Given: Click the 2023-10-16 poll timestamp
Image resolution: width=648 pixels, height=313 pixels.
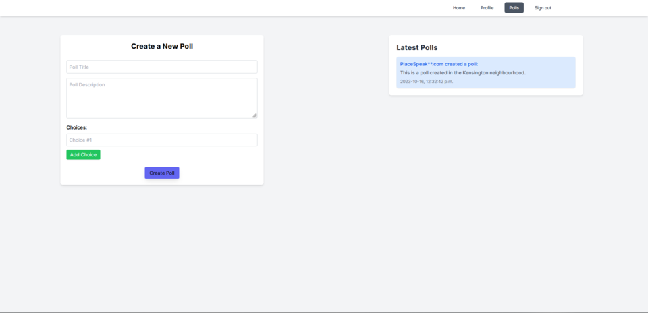Looking at the screenshot, I should point(426,81).
